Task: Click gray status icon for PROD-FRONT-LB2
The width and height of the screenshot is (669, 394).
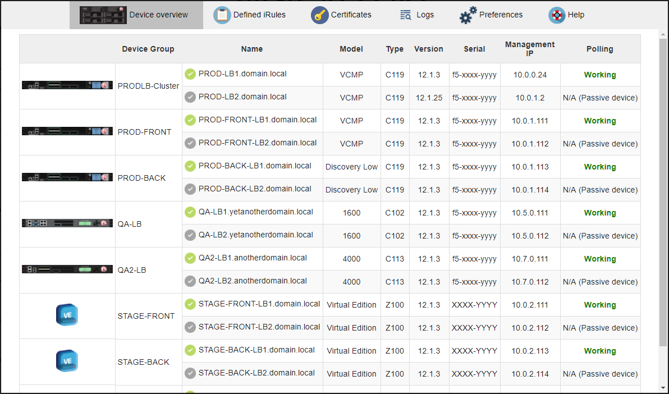Action: coord(190,144)
